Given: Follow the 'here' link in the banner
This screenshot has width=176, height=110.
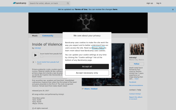Looking at the screenshot, I should 115,9.
